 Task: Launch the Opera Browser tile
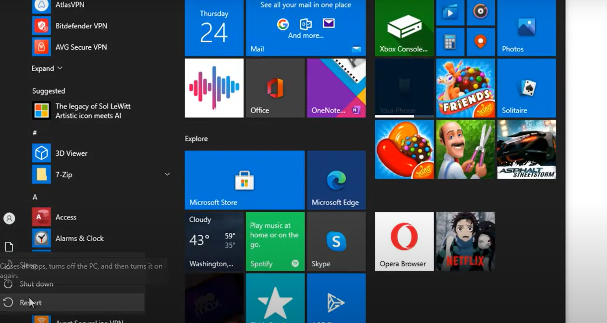(404, 242)
